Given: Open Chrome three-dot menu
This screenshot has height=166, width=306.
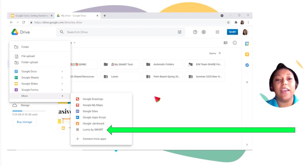Looking at the screenshot, I should tap(248, 22).
